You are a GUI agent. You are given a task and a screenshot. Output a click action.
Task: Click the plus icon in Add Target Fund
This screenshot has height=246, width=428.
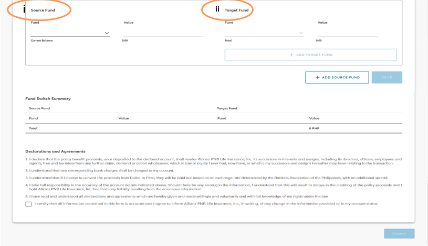point(291,55)
